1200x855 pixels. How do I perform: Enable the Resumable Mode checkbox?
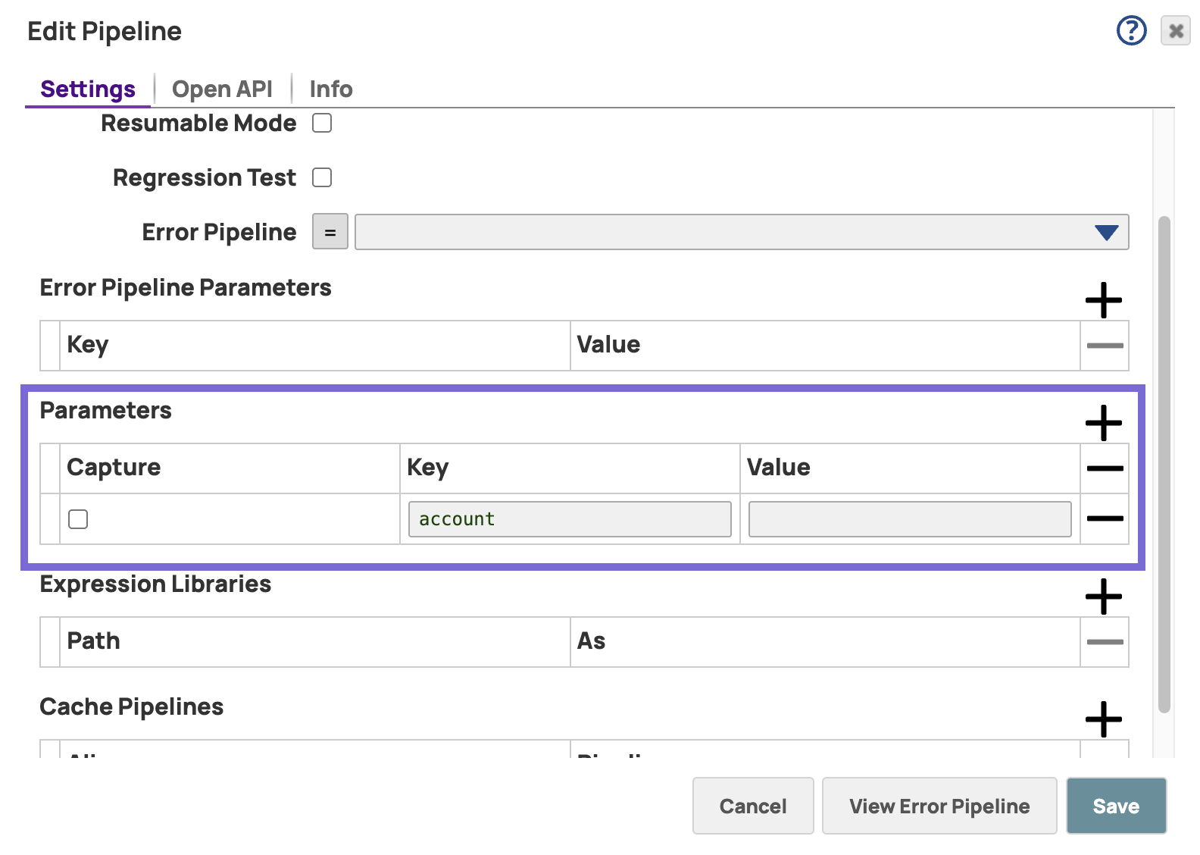pyautogui.click(x=322, y=123)
